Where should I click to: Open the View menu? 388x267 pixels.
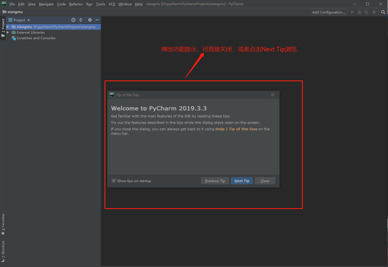pos(32,4)
